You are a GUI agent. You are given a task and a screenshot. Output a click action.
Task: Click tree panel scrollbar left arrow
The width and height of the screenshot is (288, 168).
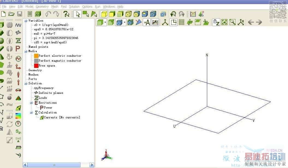click(25, 165)
